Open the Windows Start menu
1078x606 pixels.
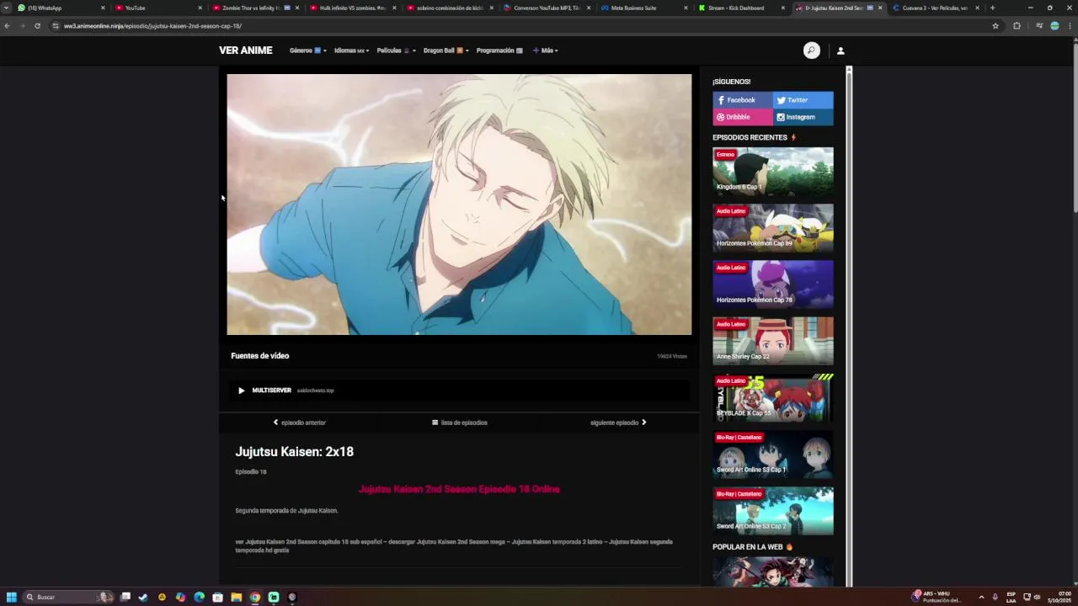[x=12, y=597]
